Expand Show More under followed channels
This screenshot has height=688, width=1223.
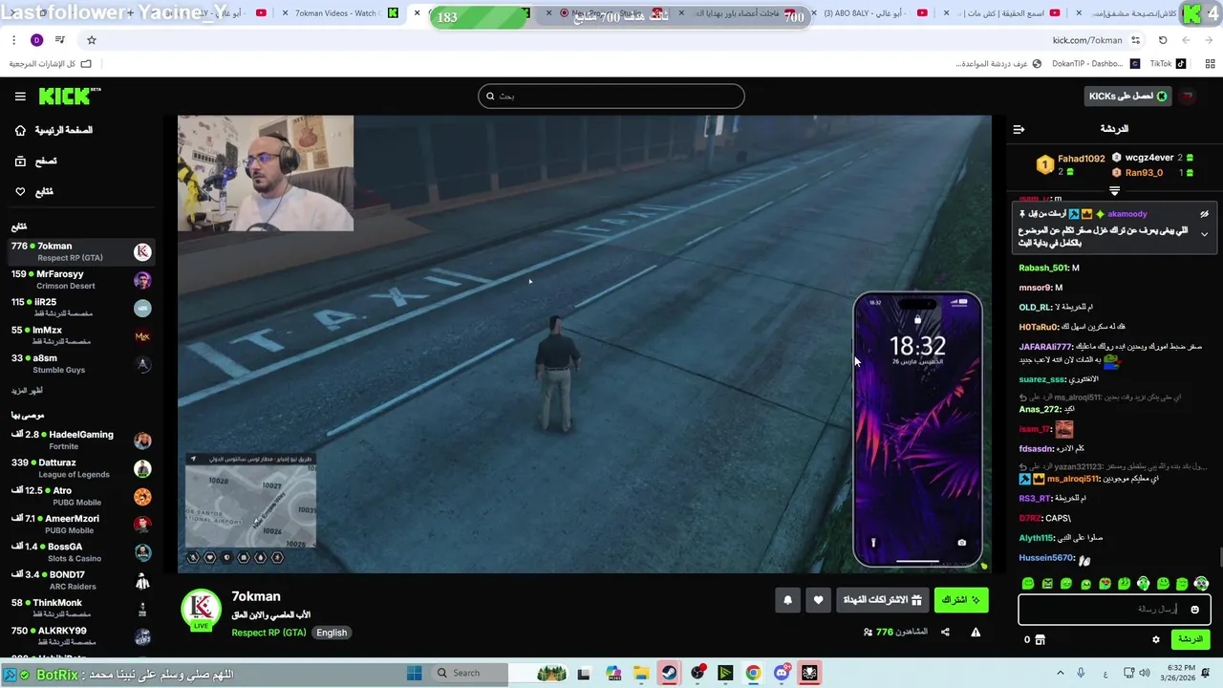[27, 391]
